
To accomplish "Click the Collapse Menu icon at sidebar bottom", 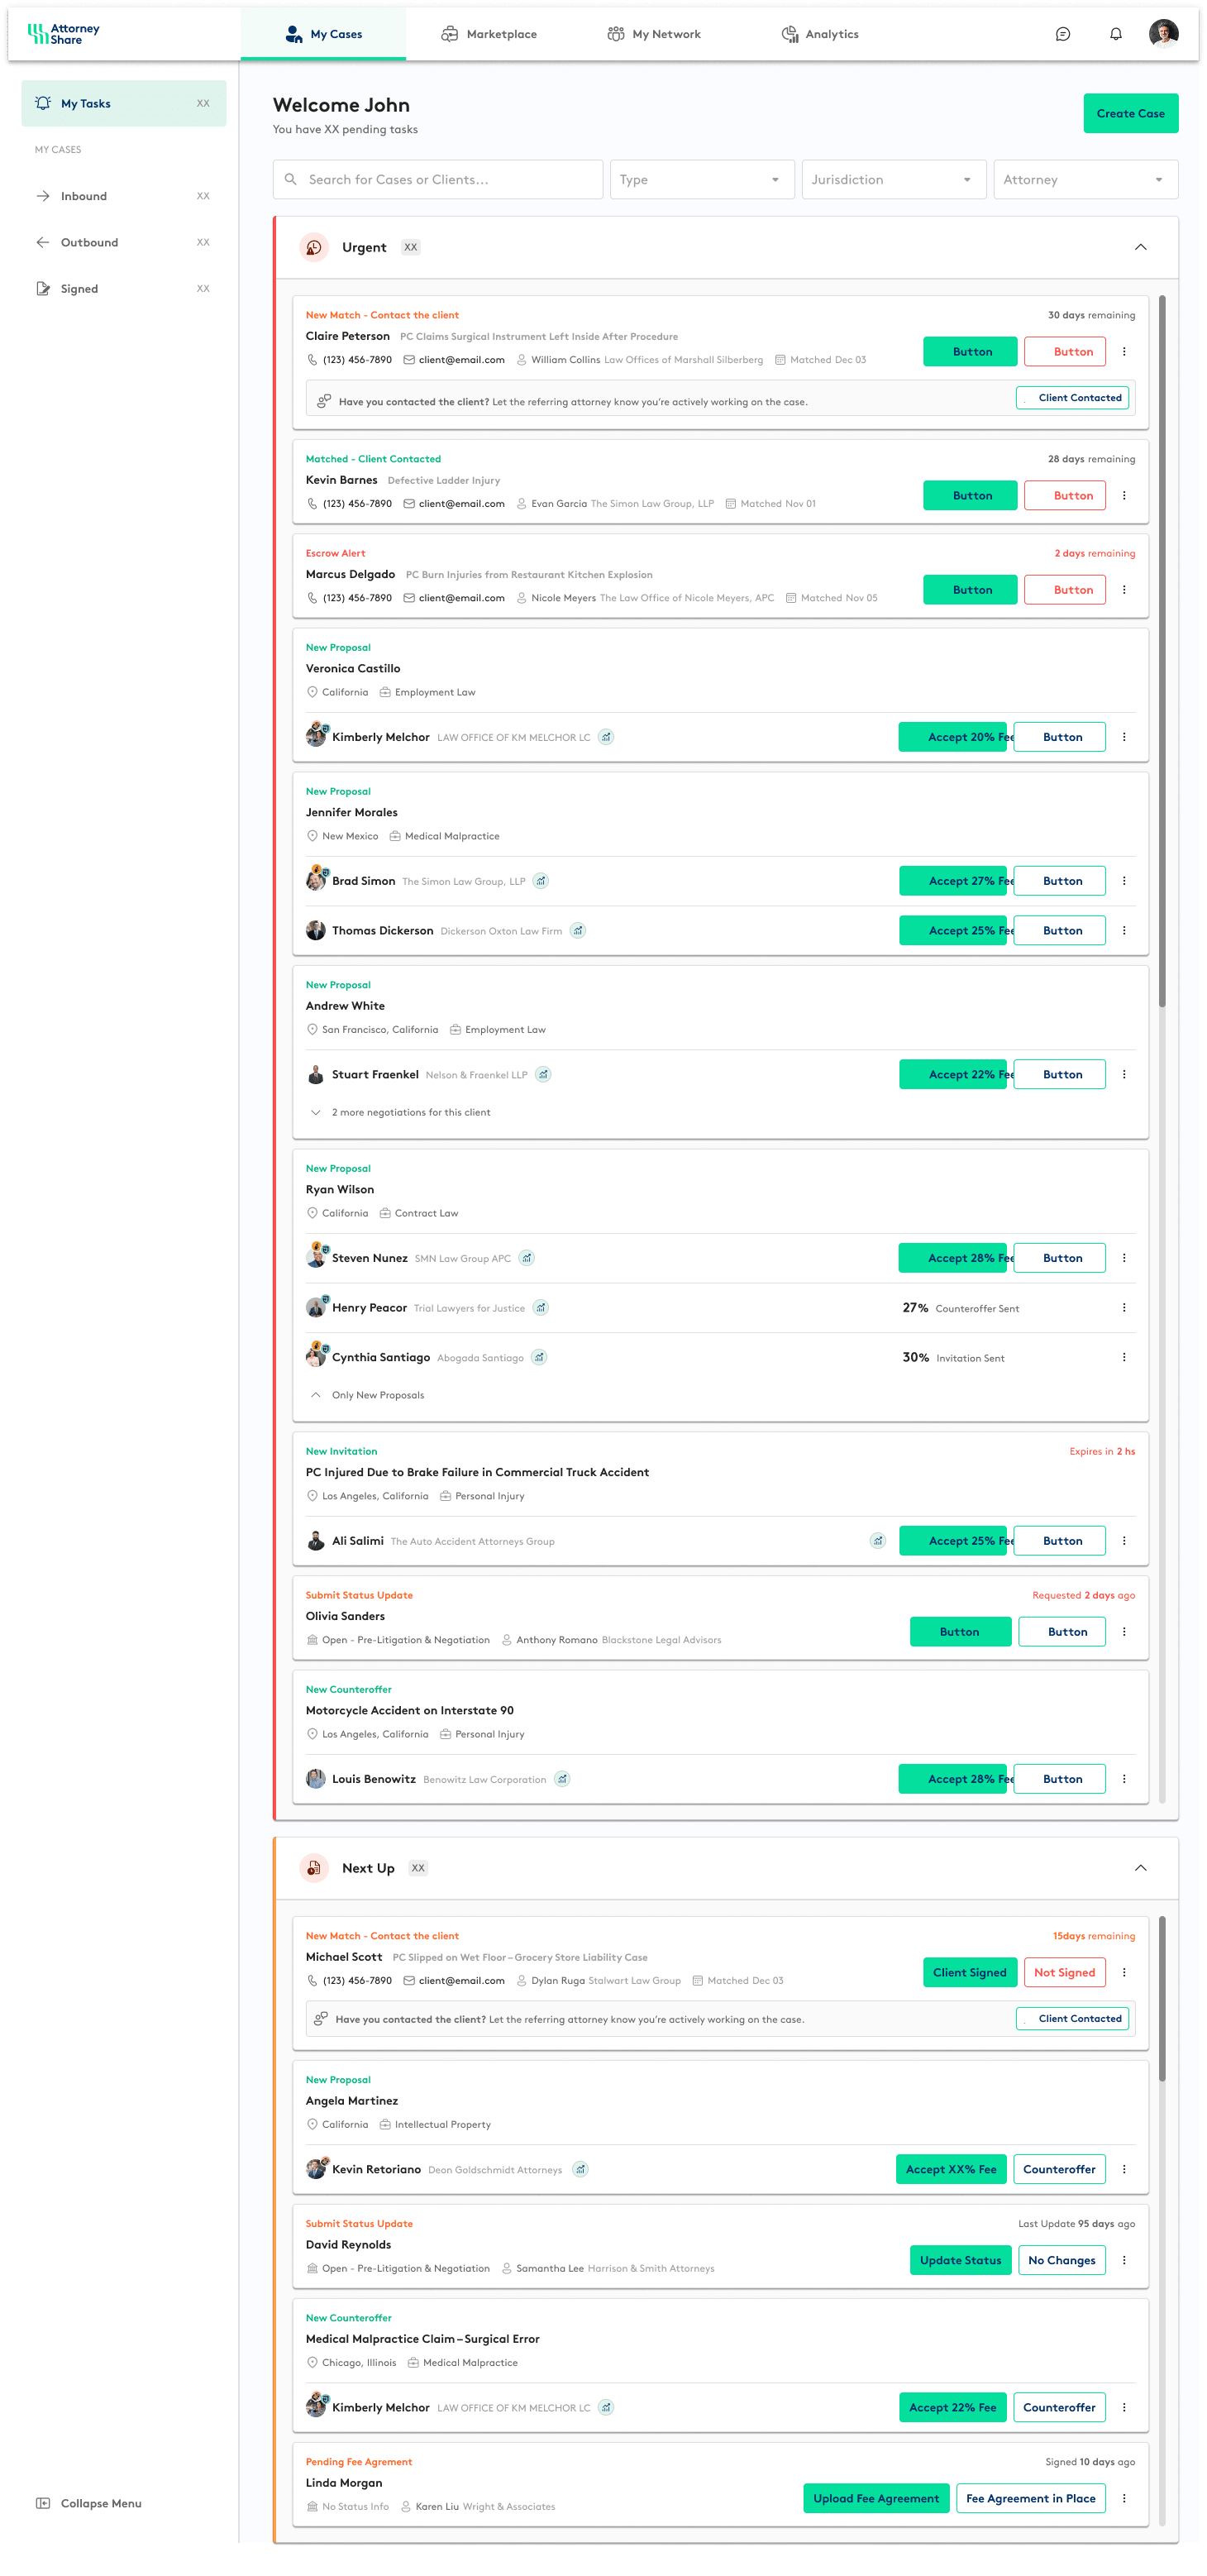I will (x=42, y=2503).
